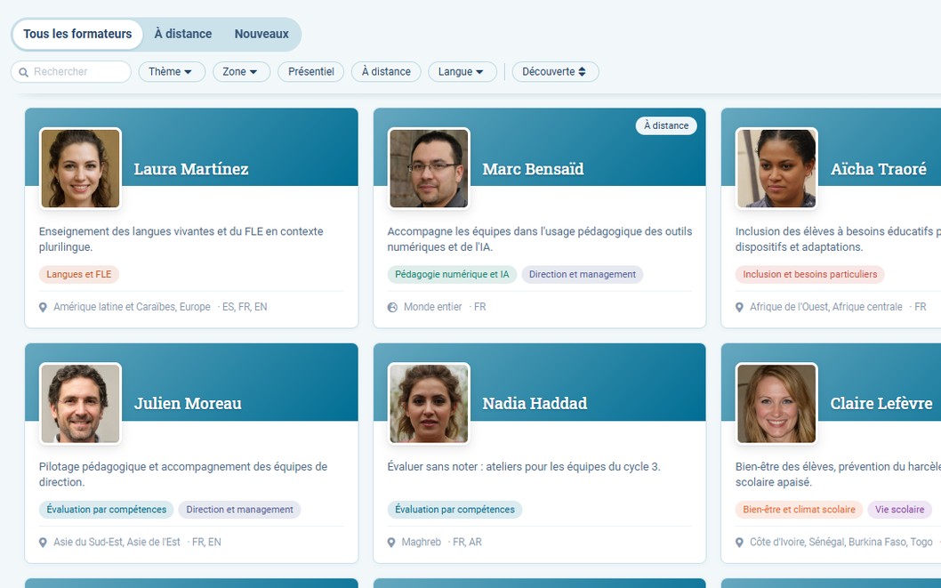Click the globe icon beside Monde entier
The image size is (941, 588).
392,307
